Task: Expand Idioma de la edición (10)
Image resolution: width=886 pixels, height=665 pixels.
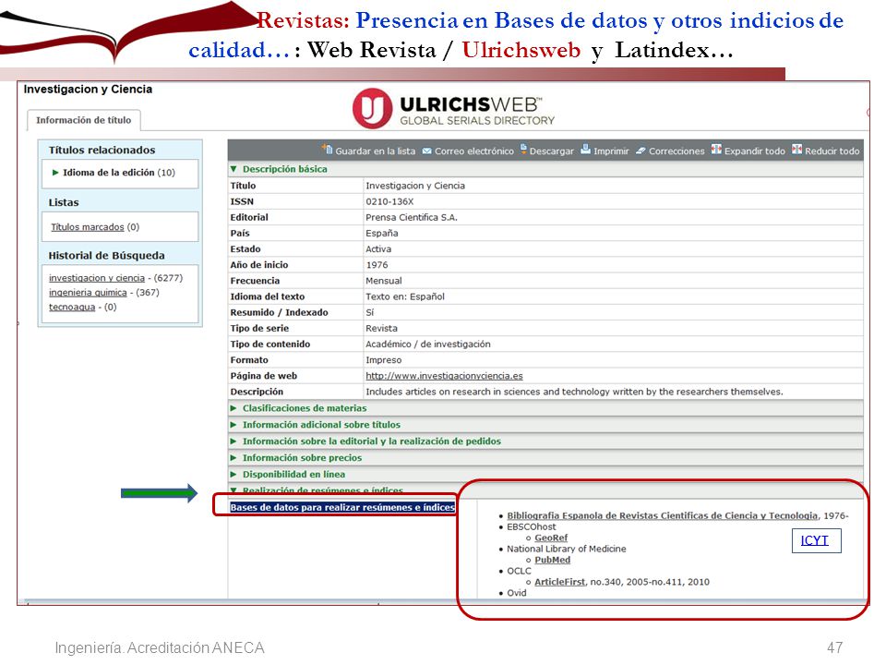Action: (55, 173)
